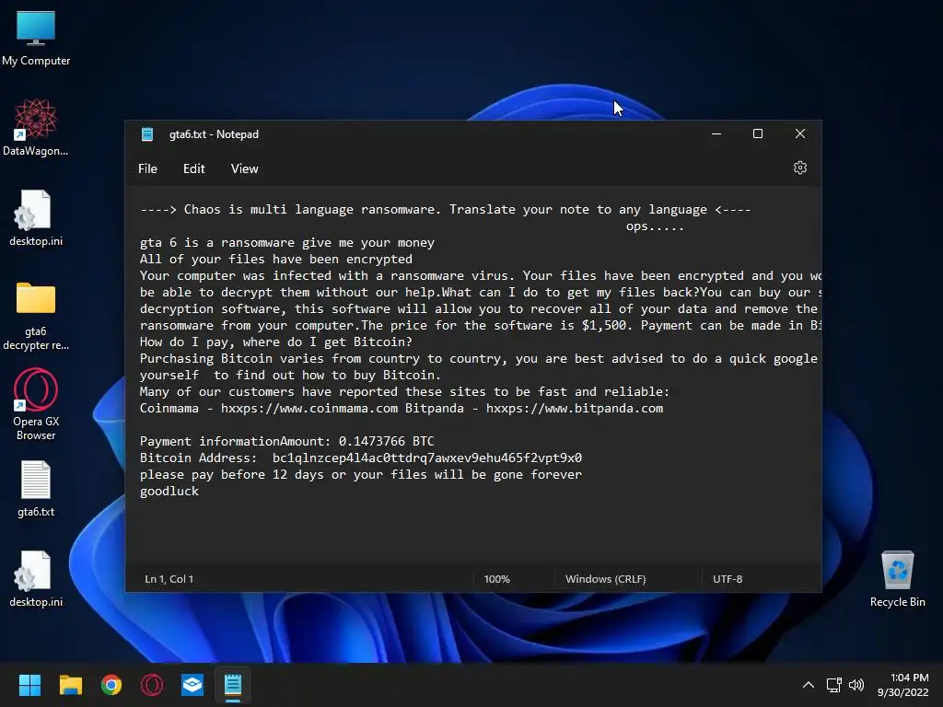Viewport: 943px width, 707px height.
Task: Click the coinmama.com URL text
Action: pos(309,408)
